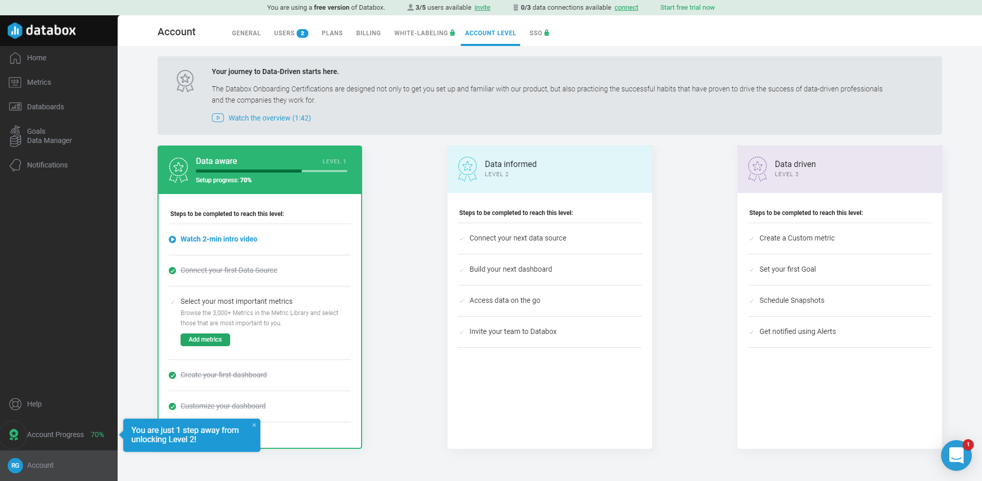
Task: Close the Level 2 tooltip popup
Action: click(x=254, y=425)
